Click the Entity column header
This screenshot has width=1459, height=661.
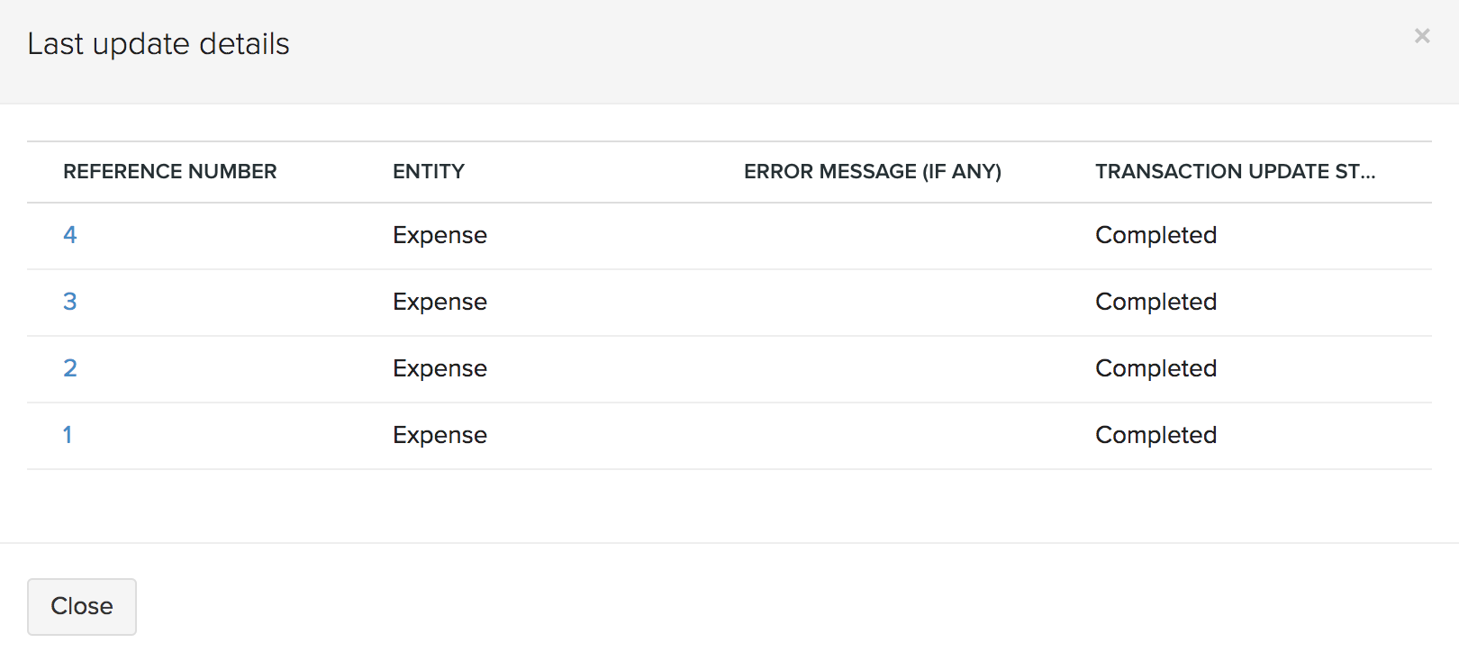click(x=429, y=171)
